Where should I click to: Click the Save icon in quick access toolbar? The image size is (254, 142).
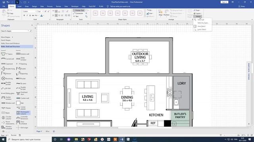point(4,2)
